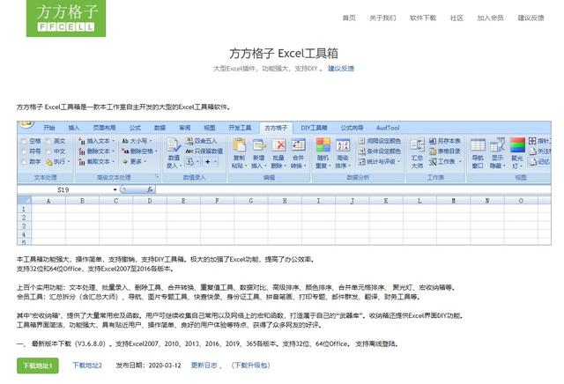Screen dimensions: 564x384
Task: Click the round Office button in the ribbon corner
Action: (x=26, y=124)
